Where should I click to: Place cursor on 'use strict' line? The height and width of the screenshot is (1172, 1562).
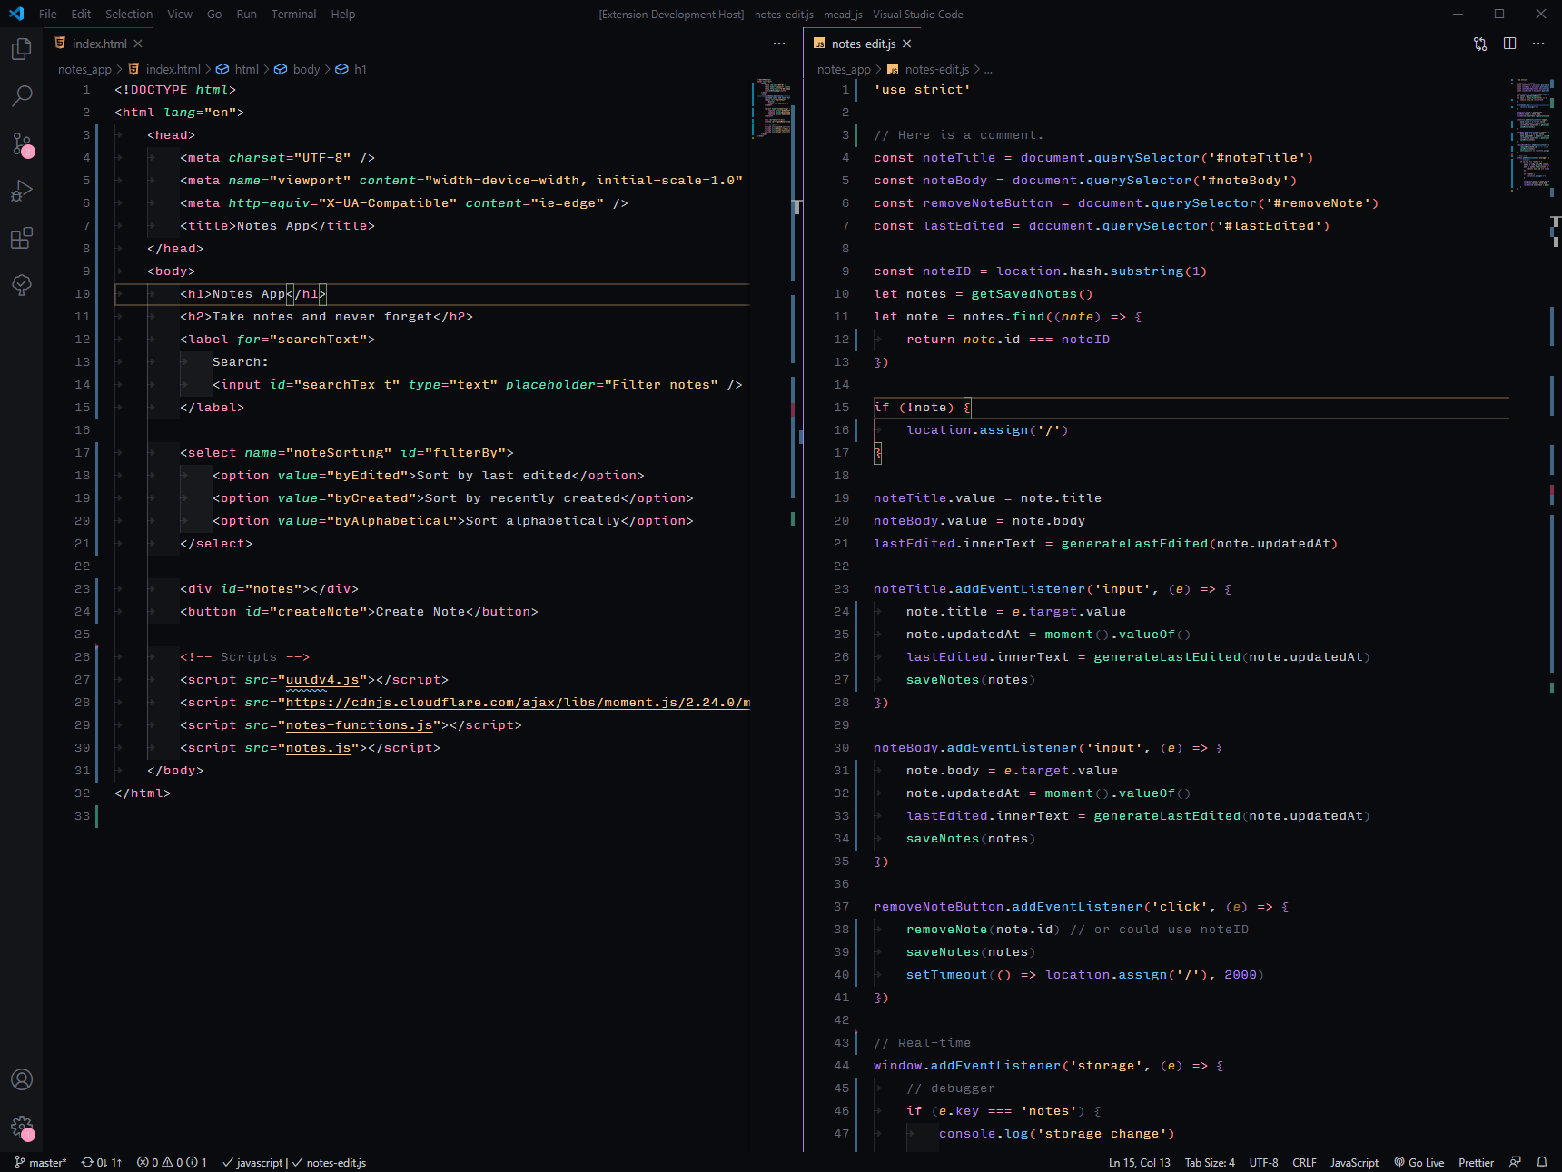point(922,89)
